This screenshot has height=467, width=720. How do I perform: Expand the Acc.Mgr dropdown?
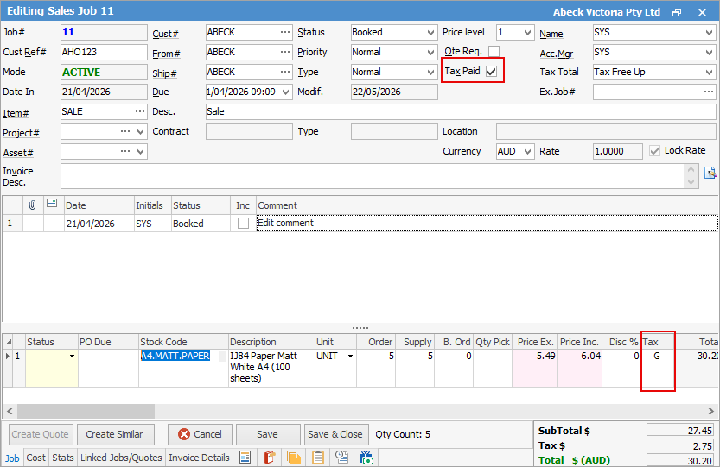709,53
